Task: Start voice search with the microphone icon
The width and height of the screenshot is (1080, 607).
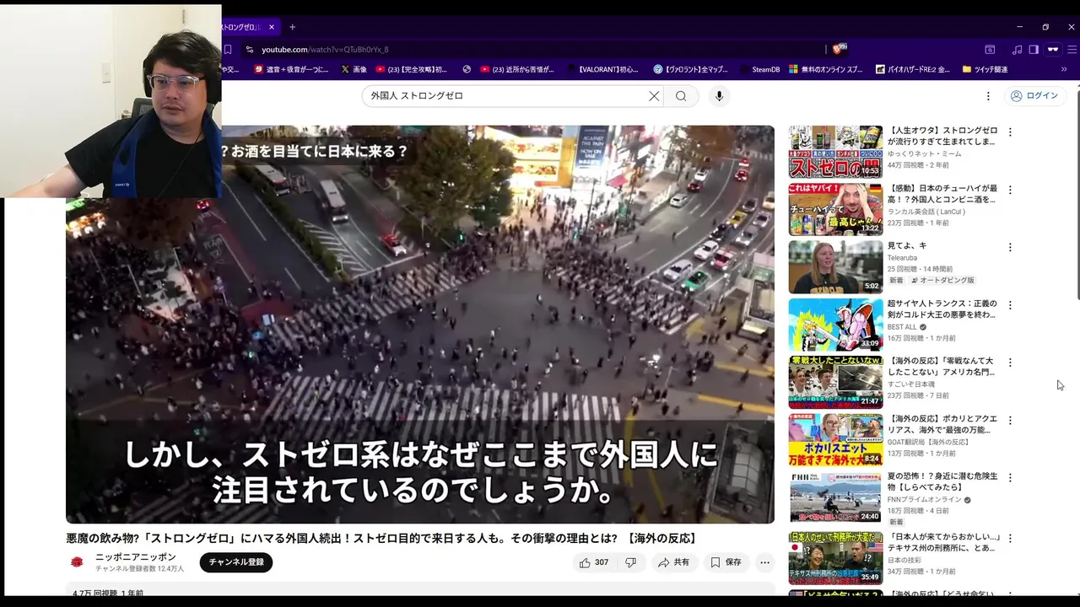Action: click(x=719, y=96)
